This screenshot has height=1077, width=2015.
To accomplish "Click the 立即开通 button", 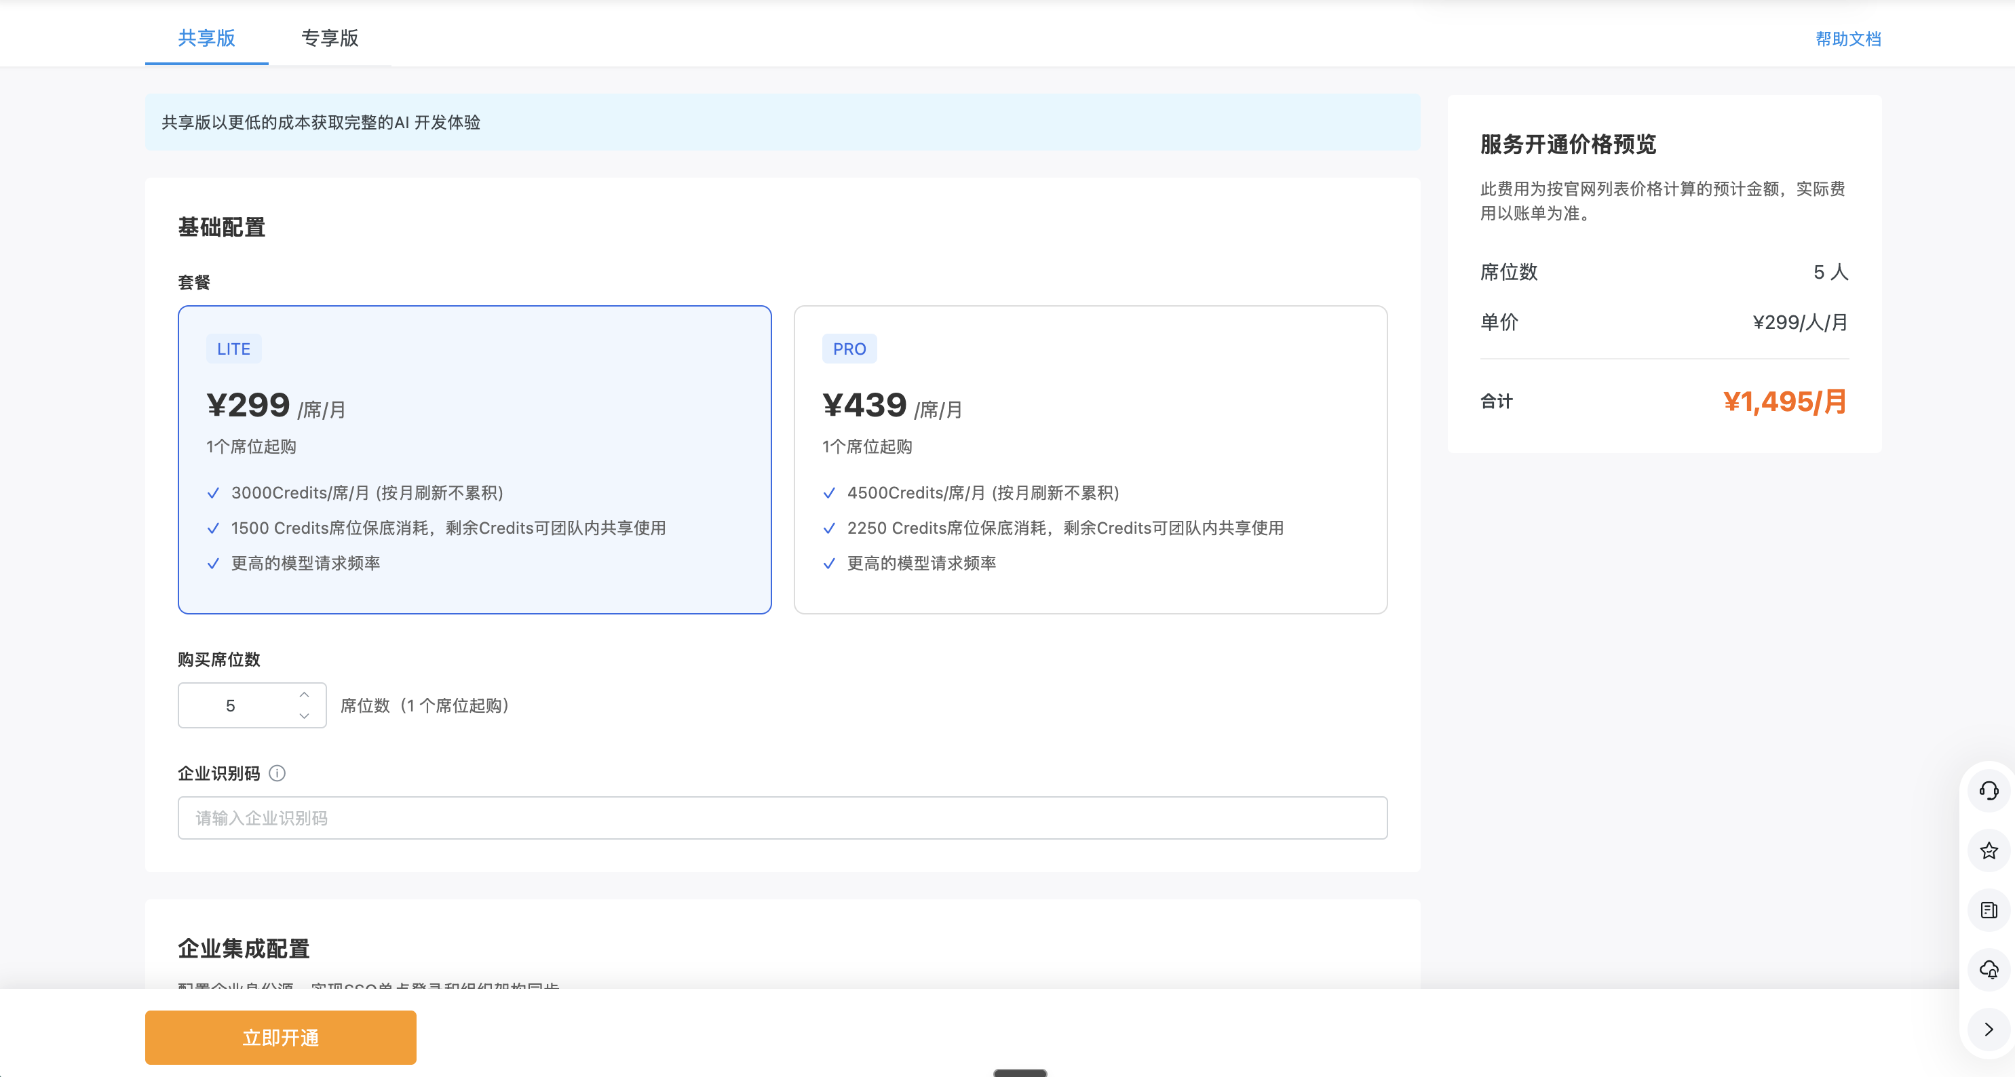I will [x=281, y=1037].
